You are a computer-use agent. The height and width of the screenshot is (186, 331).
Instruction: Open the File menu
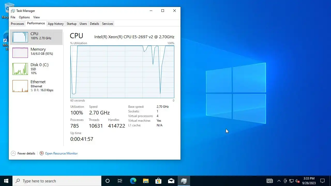(x=13, y=17)
